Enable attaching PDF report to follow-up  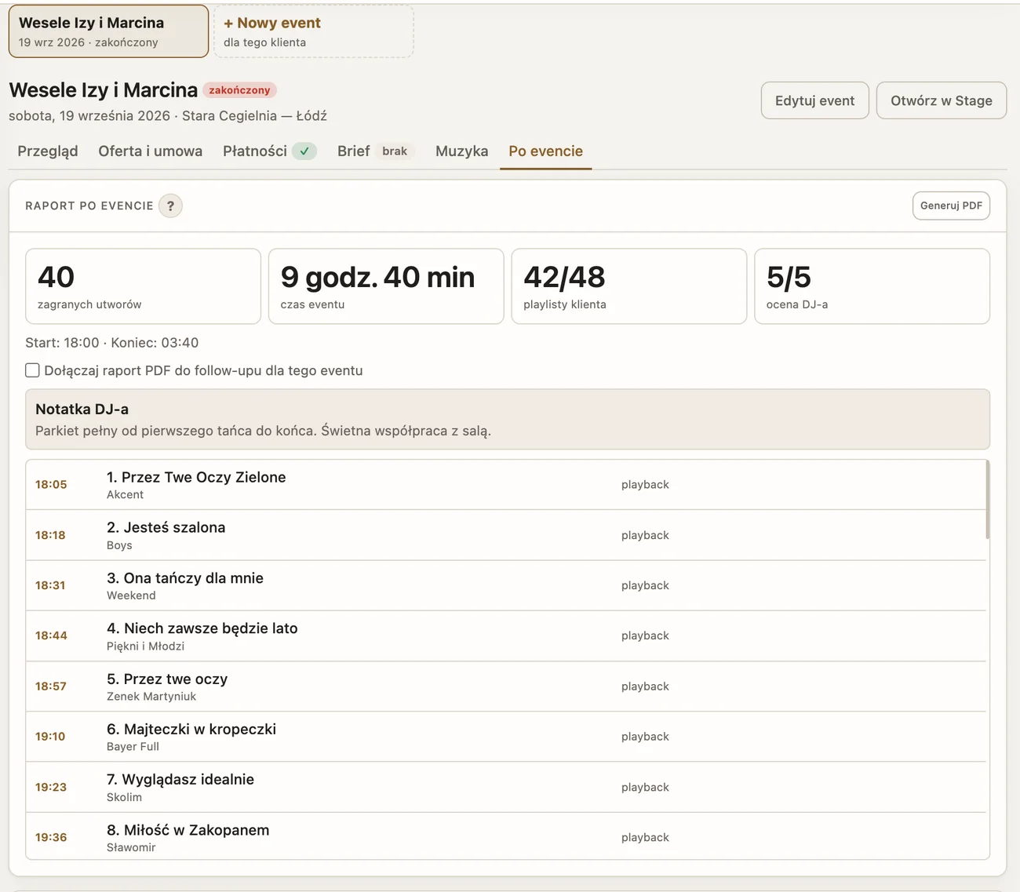click(32, 370)
